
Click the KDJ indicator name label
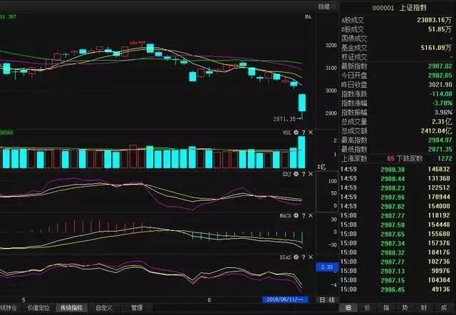[286, 174]
